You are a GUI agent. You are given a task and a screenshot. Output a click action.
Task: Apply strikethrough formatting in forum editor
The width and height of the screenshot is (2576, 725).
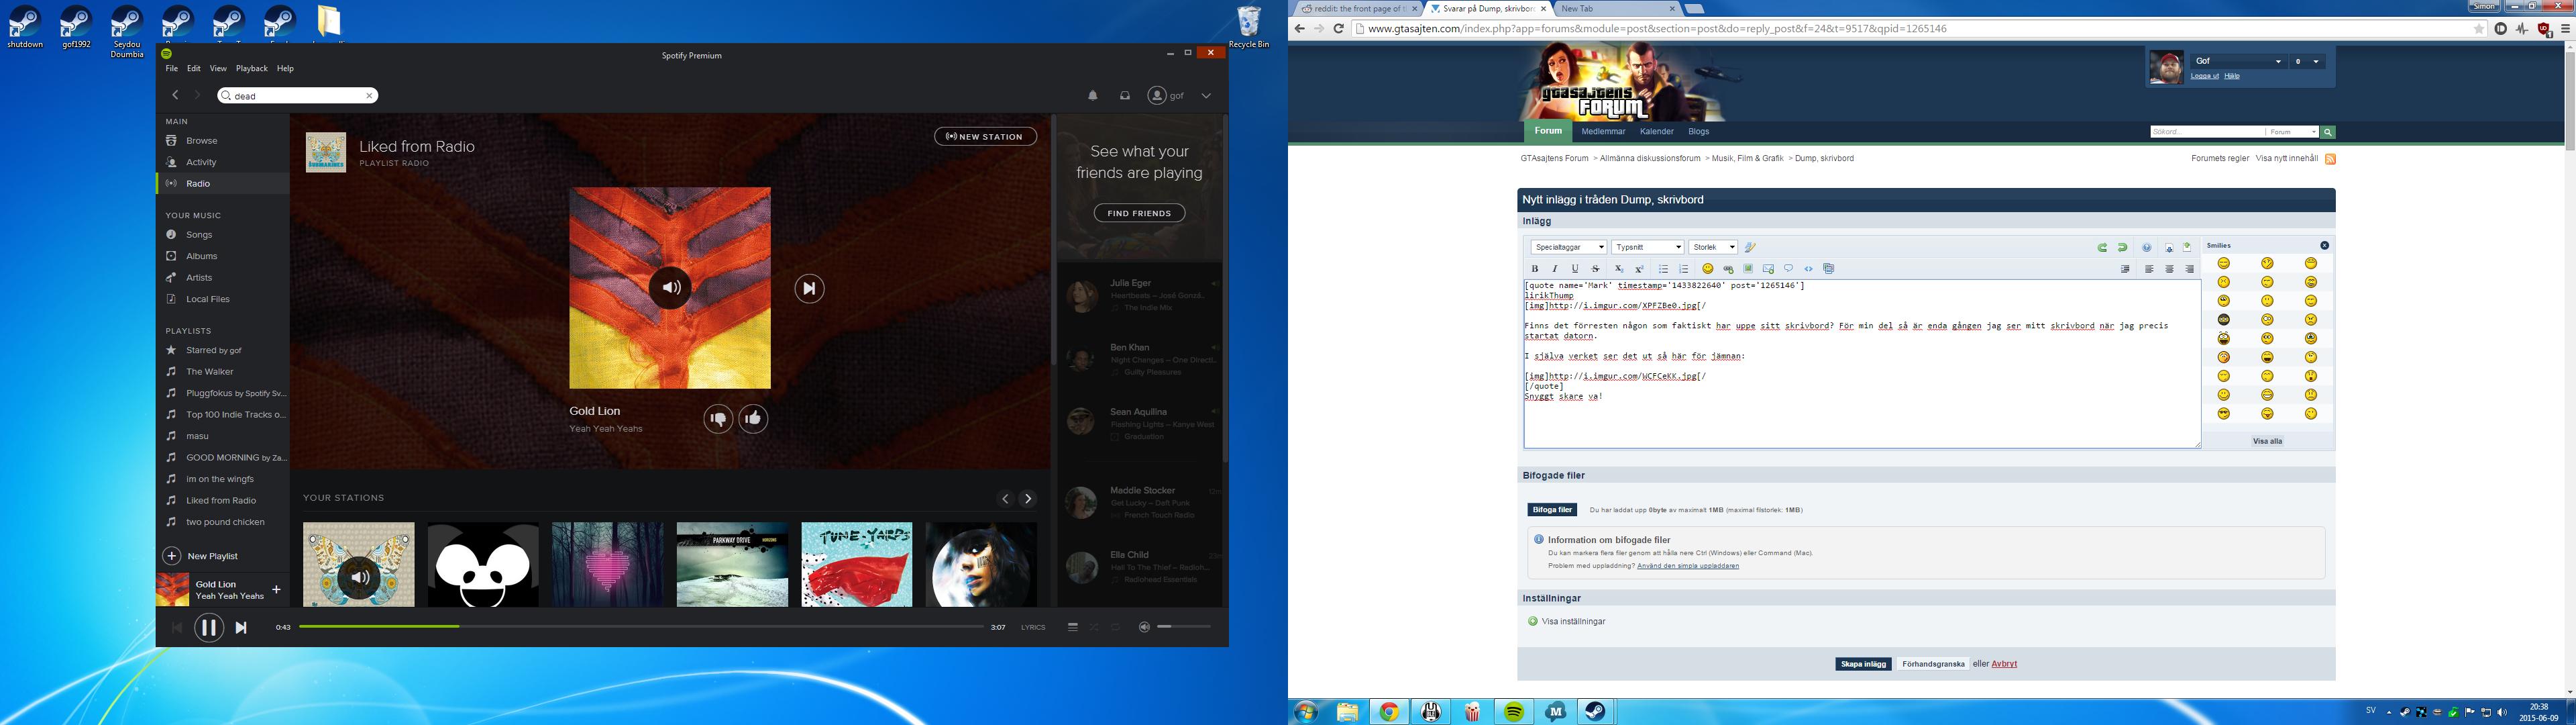point(1595,269)
